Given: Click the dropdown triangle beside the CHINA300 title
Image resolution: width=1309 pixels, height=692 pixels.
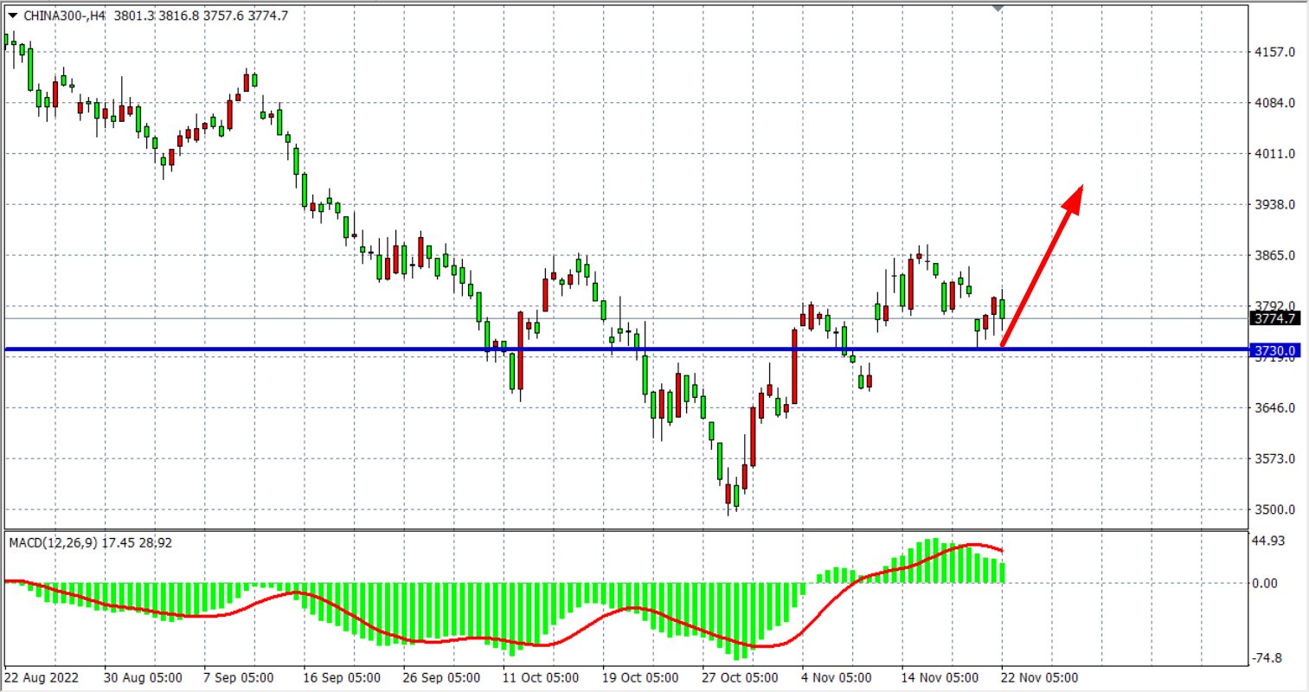Looking at the screenshot, I should click(13, 16).
